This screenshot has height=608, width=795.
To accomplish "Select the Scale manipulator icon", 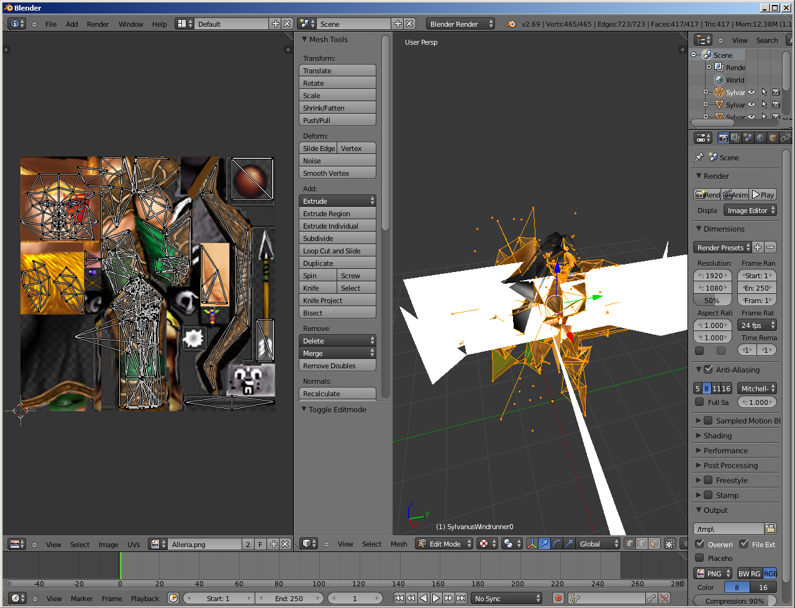I will pos(569,543).
